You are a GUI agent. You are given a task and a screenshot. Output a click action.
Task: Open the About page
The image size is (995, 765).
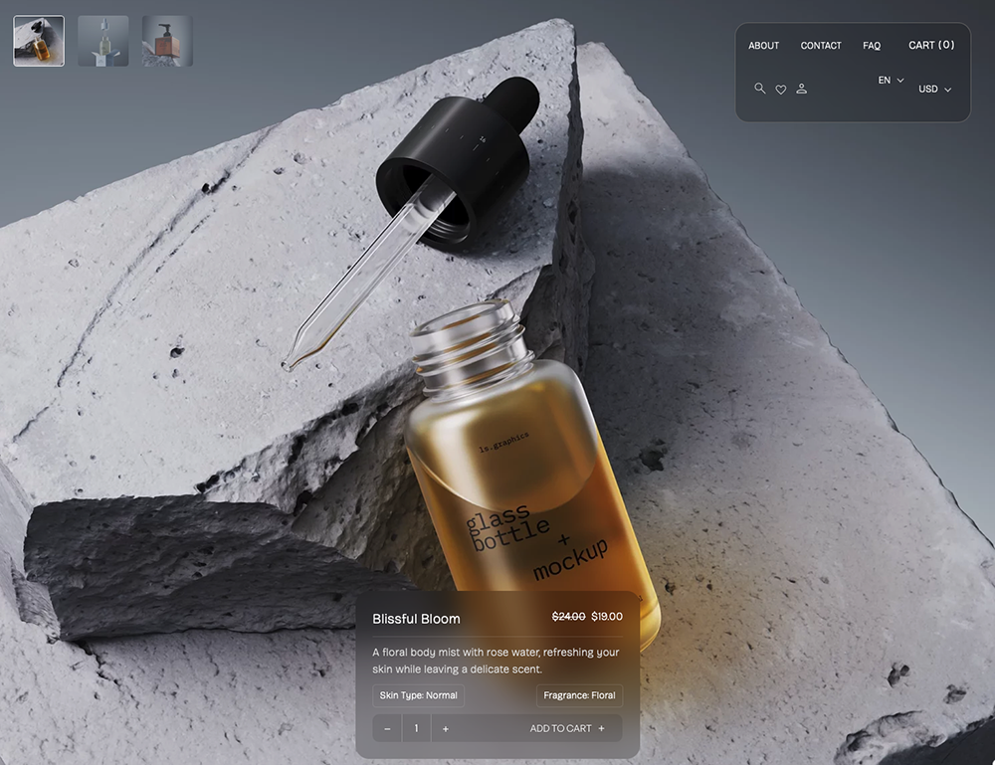point(763,46)
